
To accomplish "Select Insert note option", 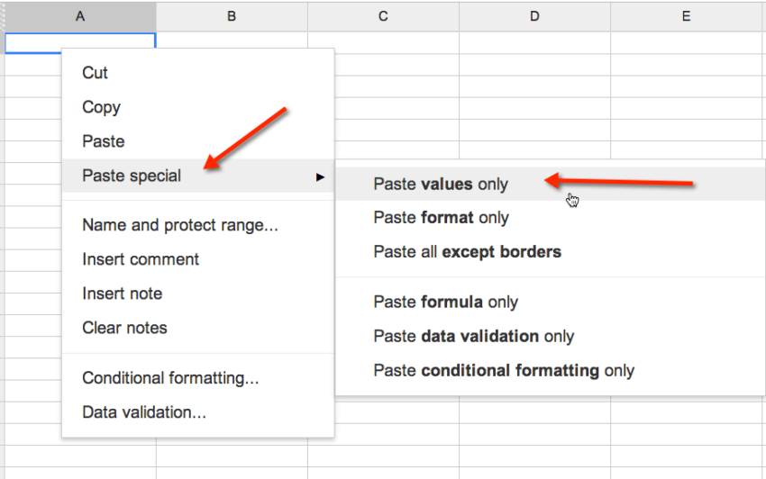I will pos(198,294).
